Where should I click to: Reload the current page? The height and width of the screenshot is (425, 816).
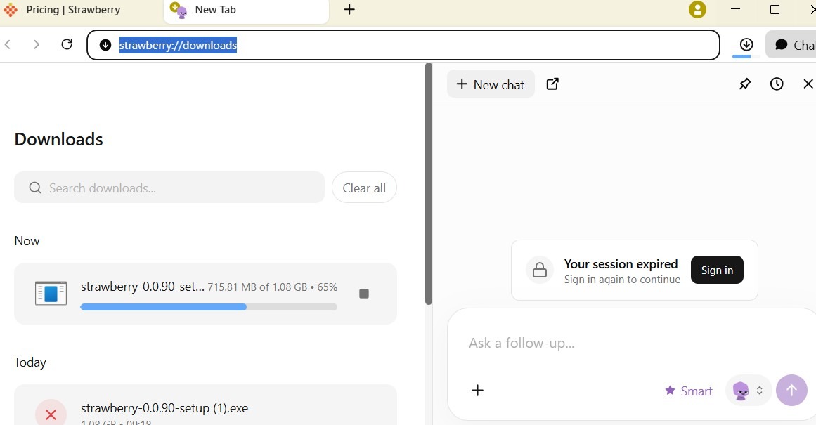67,45
